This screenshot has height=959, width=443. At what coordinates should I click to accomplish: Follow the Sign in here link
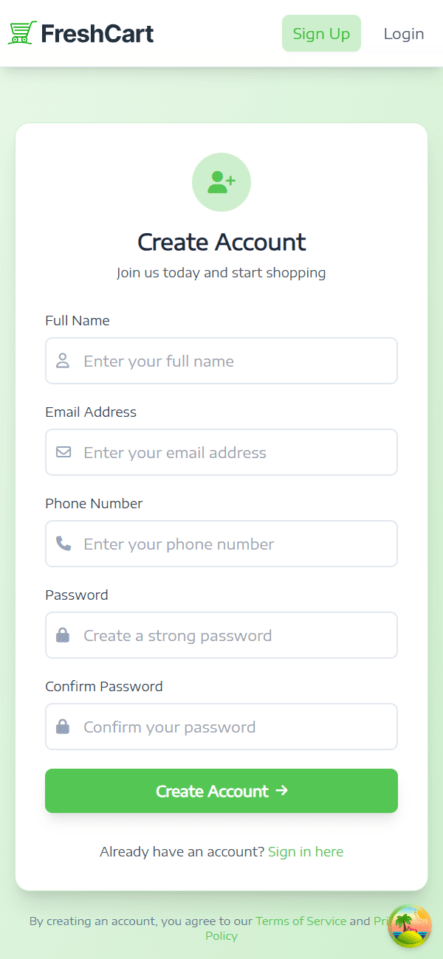coord(306,852)
